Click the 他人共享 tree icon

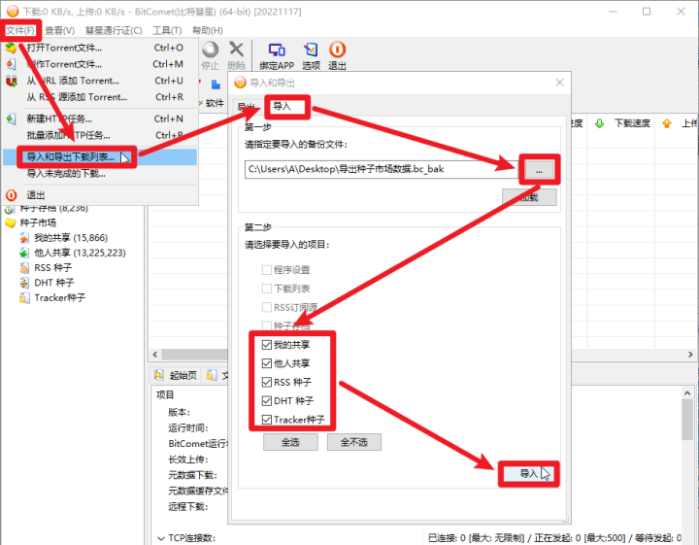click(24, 253)
